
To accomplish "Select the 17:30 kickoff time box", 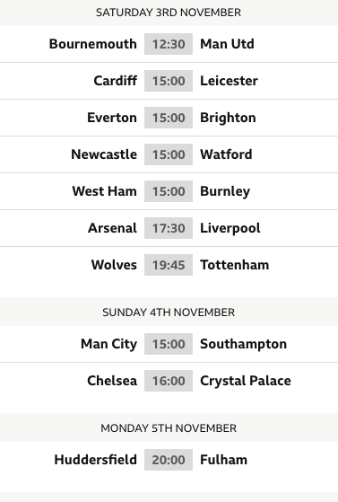I will 169,228.
